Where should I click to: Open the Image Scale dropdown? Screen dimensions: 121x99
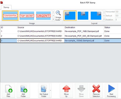pos(58,16)
